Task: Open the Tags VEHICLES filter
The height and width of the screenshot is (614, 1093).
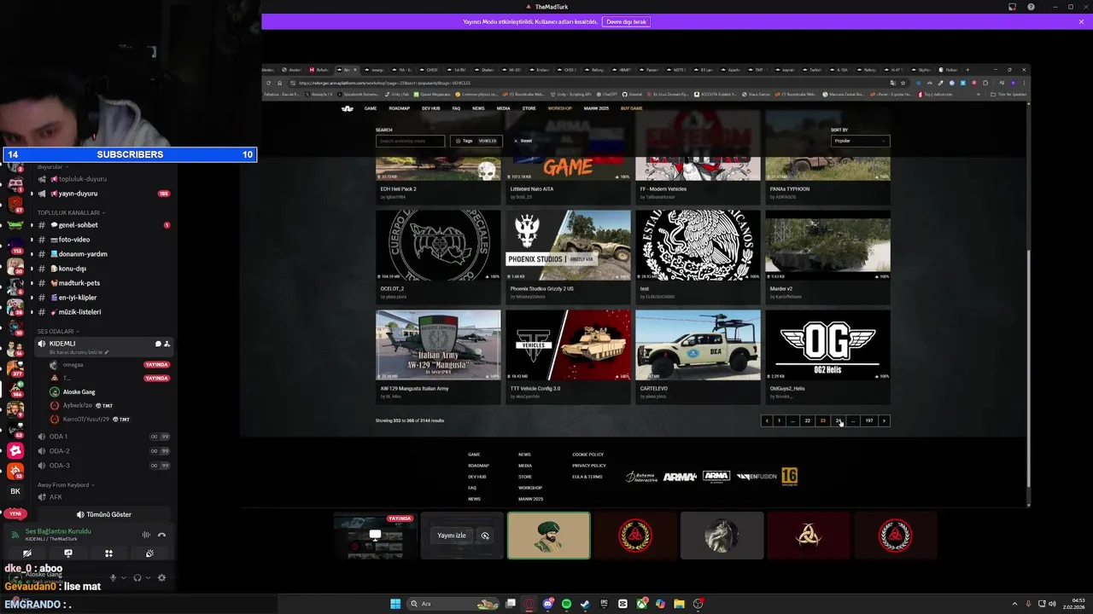Action: pos(476,141)
